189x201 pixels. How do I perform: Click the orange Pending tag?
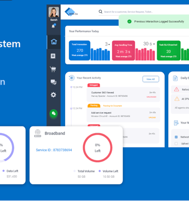point(94,105)
